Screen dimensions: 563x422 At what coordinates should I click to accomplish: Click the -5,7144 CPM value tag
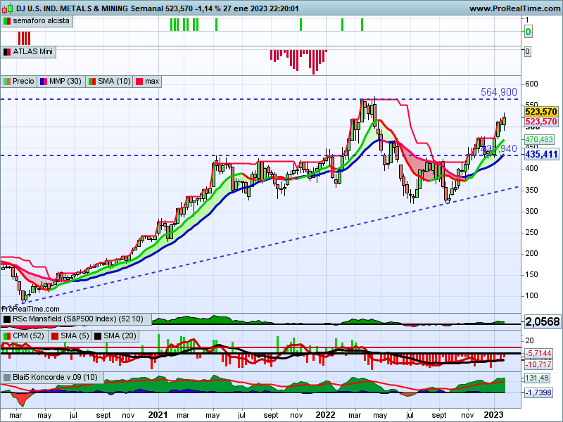click(538, 354)
